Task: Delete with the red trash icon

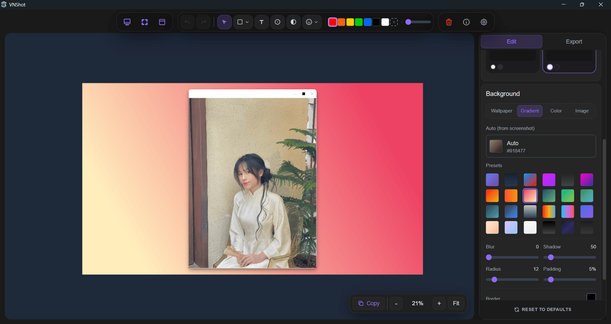Action: tap(449, 22)
